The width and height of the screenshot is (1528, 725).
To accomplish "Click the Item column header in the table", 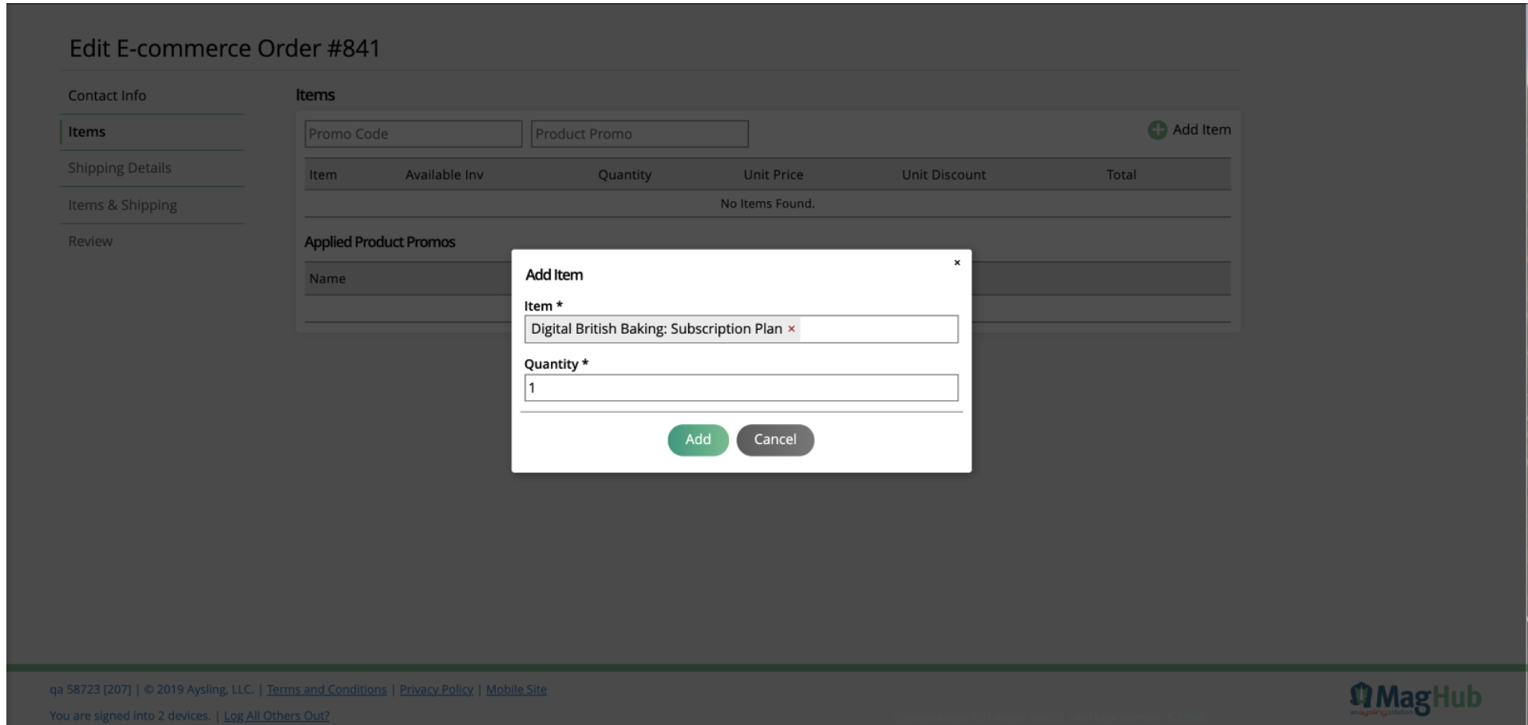I will [323, 174].
